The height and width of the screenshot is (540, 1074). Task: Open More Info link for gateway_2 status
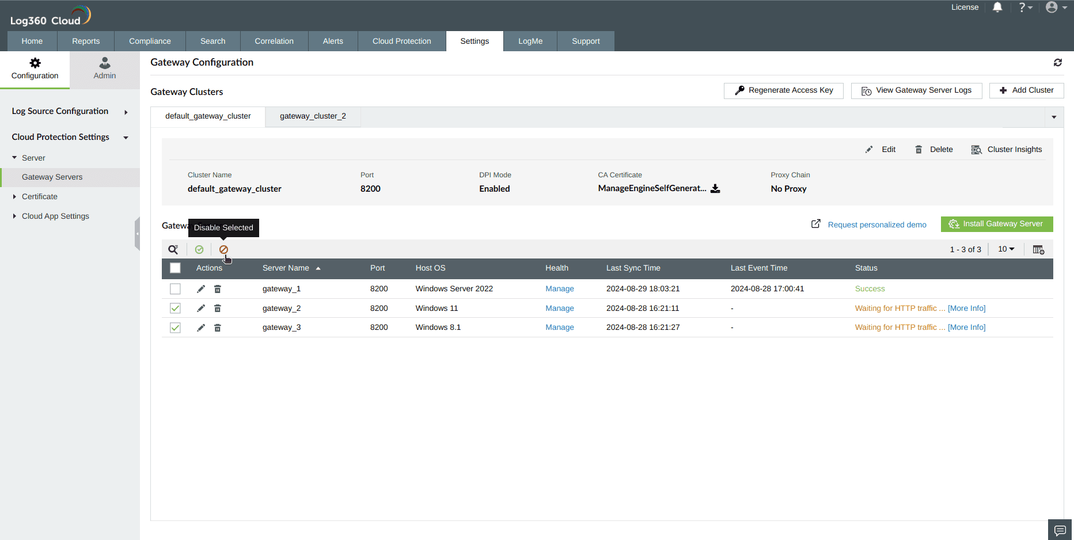click(967, 308)
